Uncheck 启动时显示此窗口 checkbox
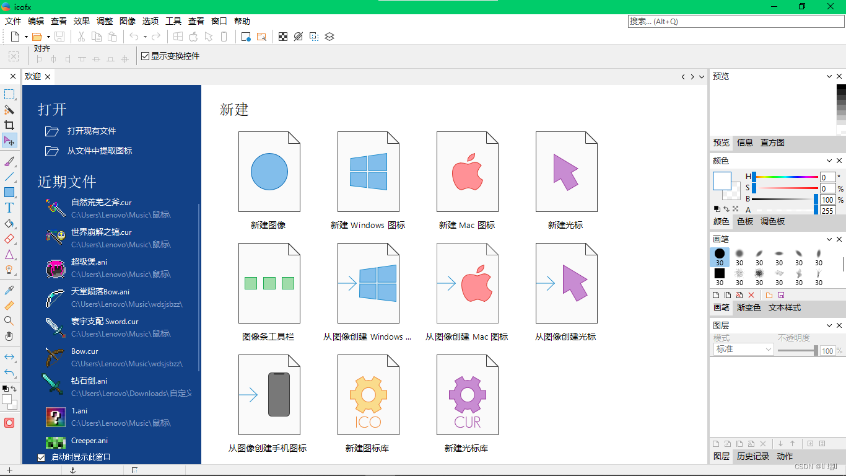 click(41, 457)
